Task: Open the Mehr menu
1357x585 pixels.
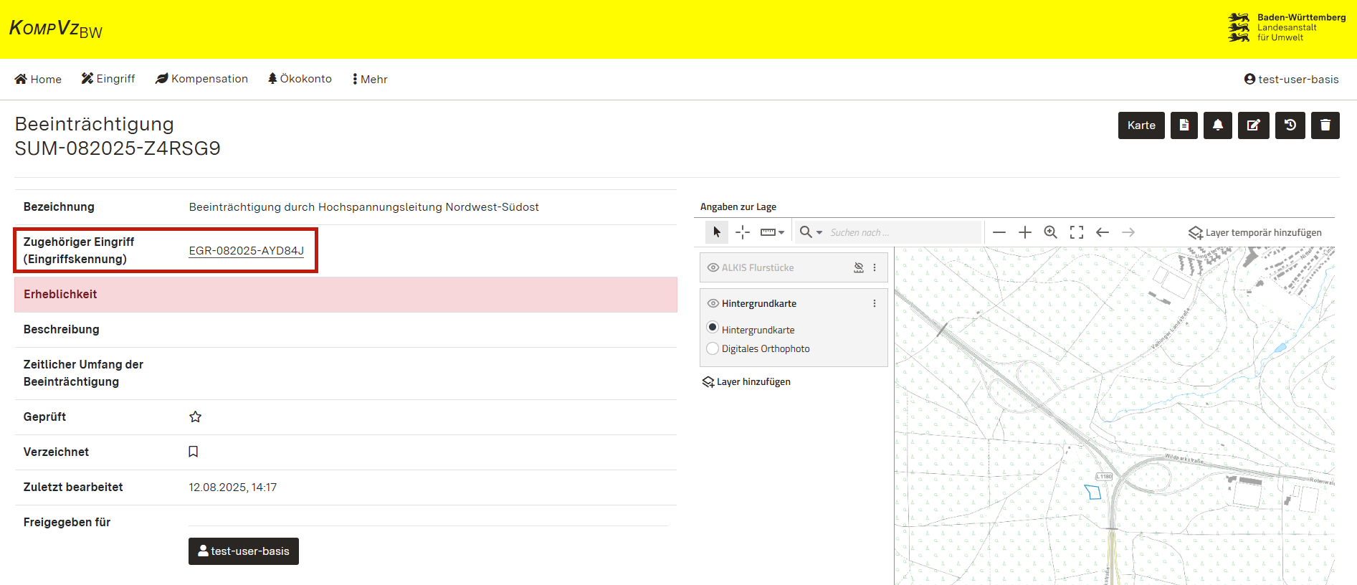Action: [x=370, y=79]
